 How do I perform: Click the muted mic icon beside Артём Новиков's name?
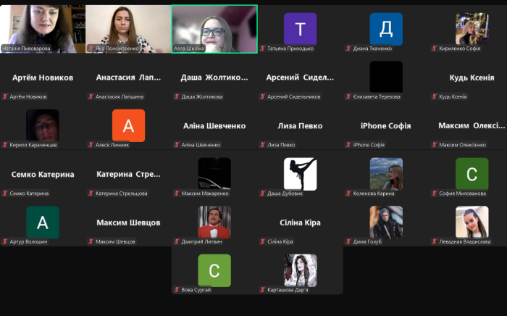(5, 96)
